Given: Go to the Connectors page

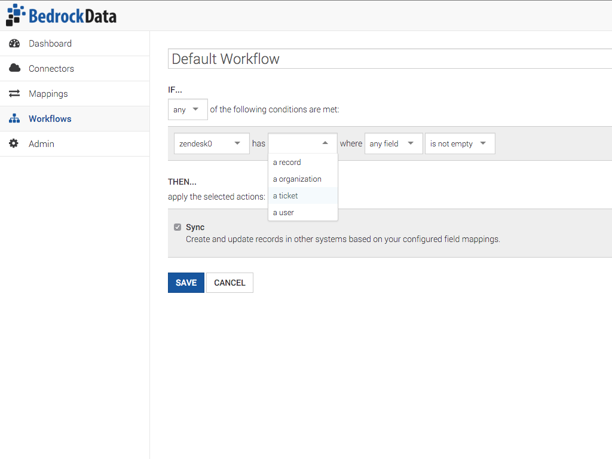Looking at the screenshot, I should coord(51,69).
